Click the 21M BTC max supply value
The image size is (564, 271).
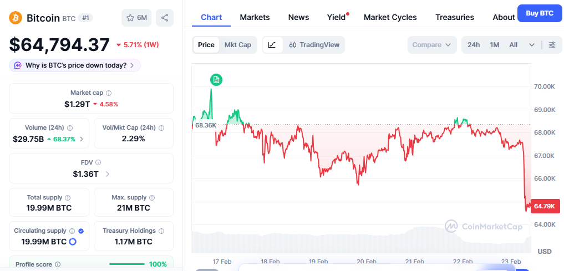click(134, 208)
